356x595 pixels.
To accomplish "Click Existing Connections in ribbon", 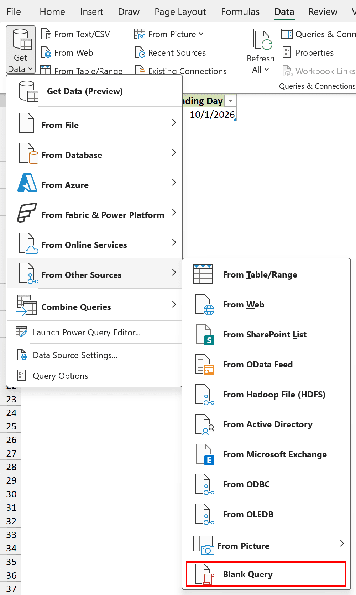I will (181, 70).
